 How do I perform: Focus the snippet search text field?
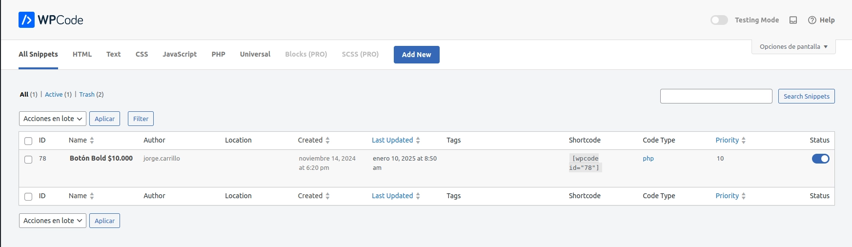pyautogui.click(x=716, y=96)
